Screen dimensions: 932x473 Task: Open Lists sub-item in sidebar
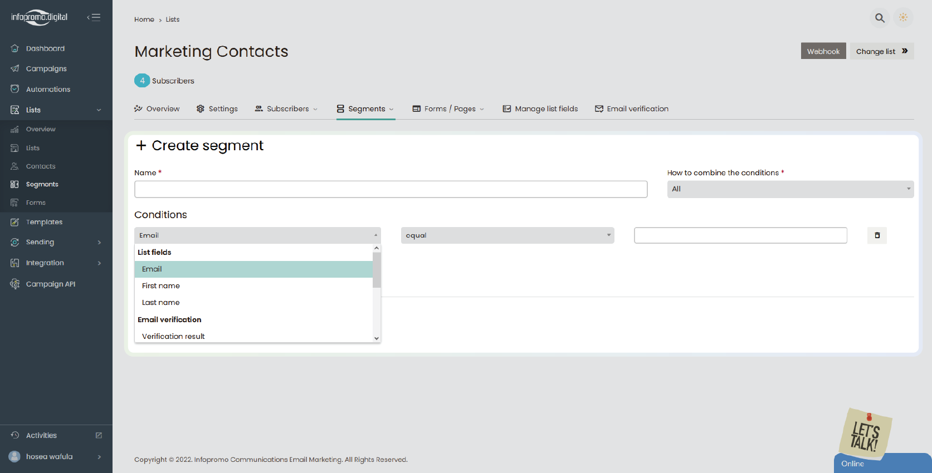coord(33,148)
